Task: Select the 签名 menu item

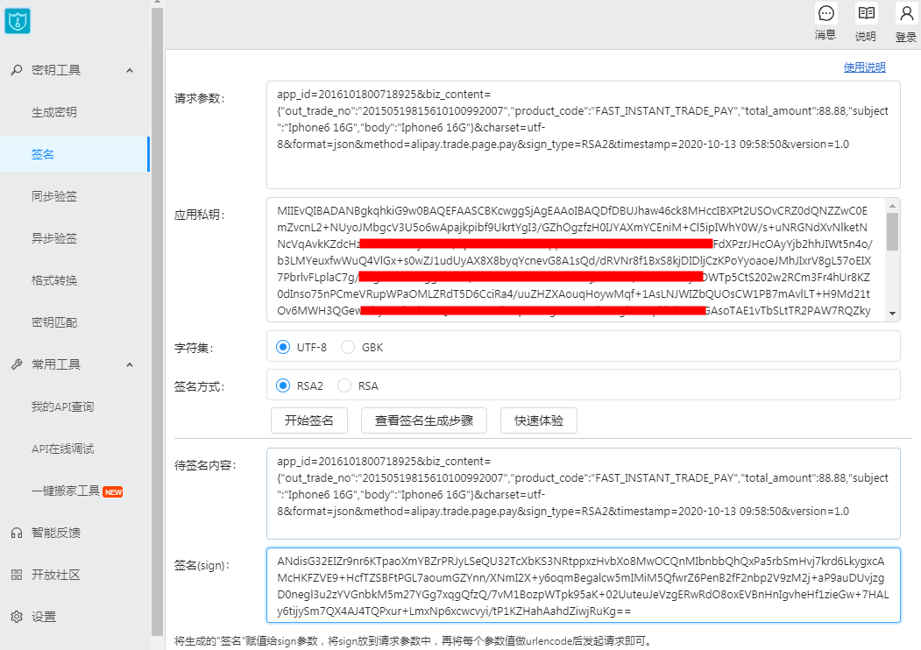Action: [74, 154]
